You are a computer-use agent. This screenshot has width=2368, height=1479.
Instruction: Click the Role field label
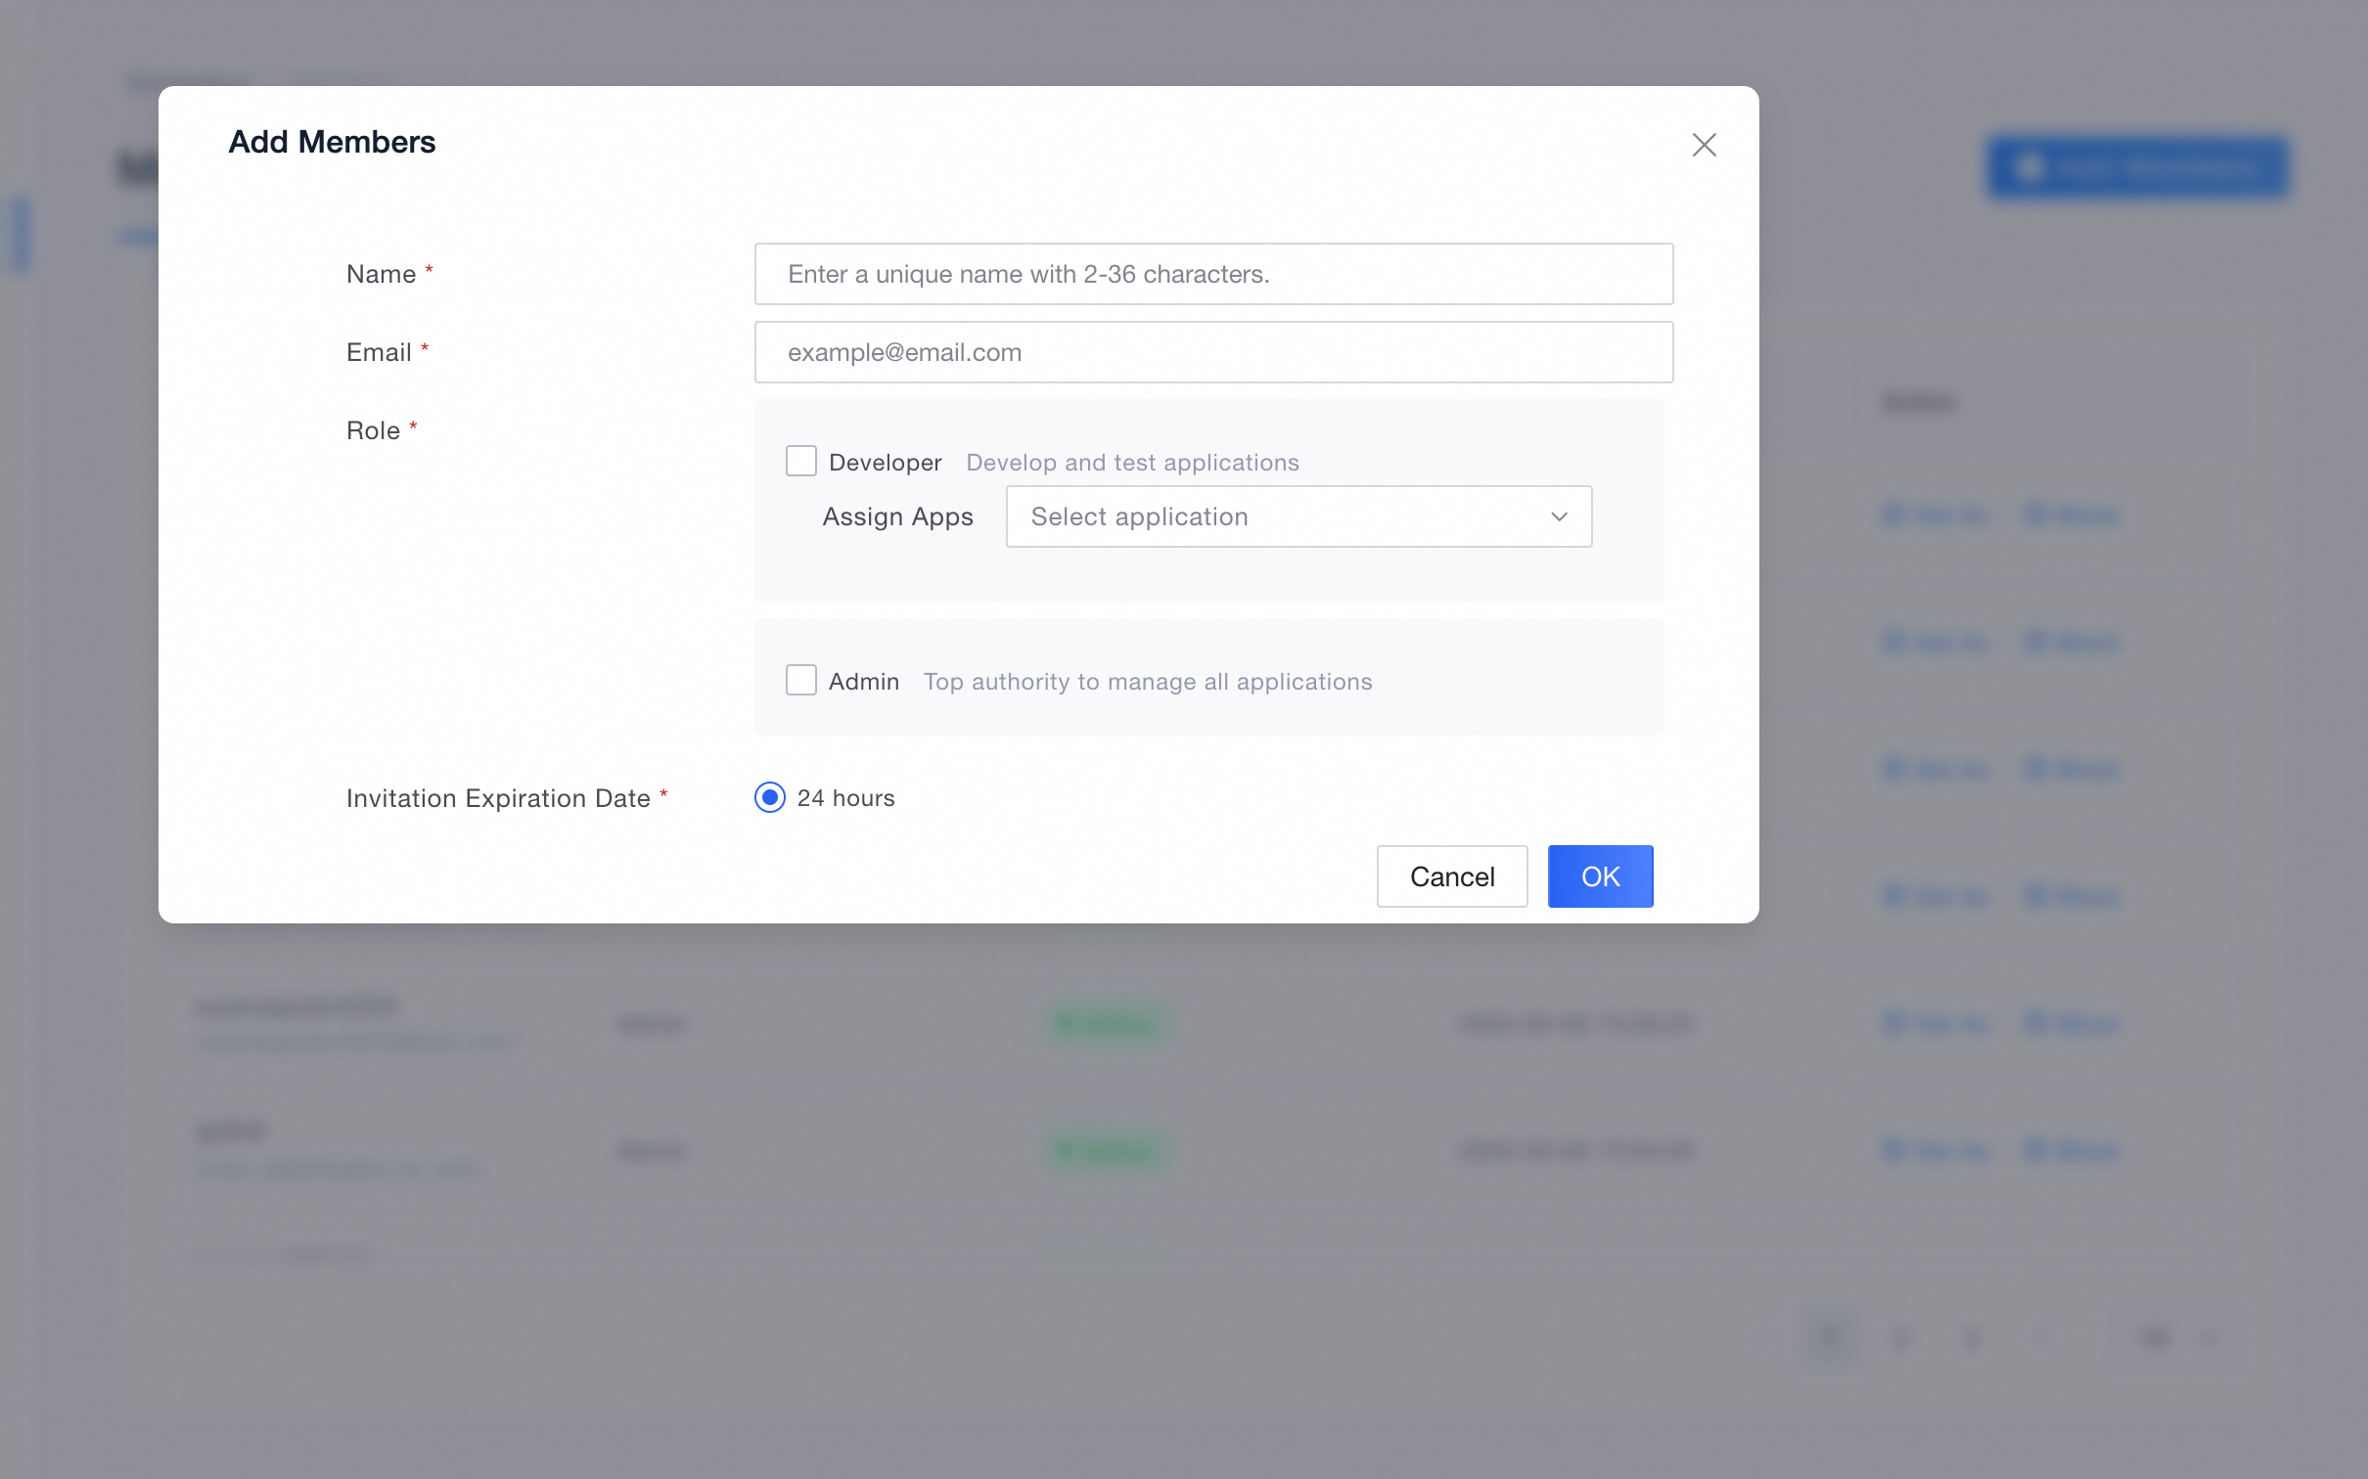pos(373,430)
